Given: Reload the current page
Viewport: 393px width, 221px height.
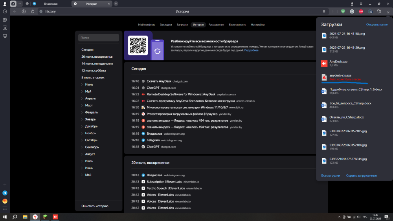Looking at the screenshot, I should [33, 11].
